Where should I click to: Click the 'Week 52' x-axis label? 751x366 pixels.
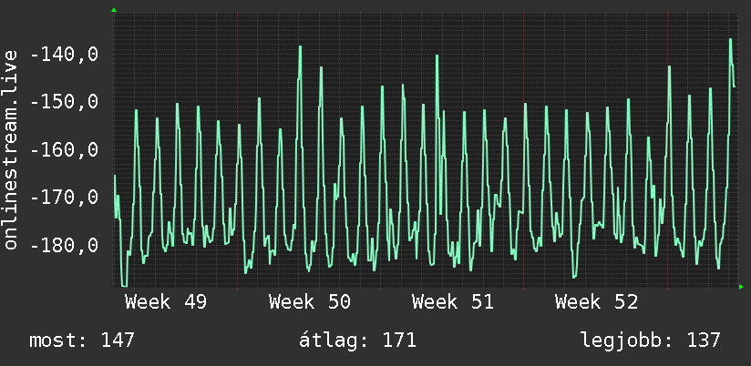596,302
